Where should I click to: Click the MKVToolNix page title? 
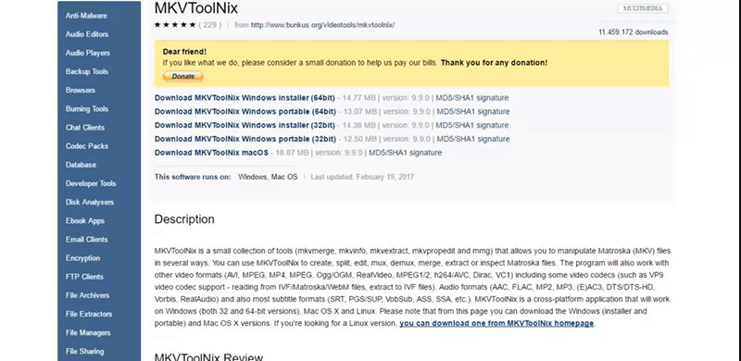pyautogui.click(x=196, y=8)
